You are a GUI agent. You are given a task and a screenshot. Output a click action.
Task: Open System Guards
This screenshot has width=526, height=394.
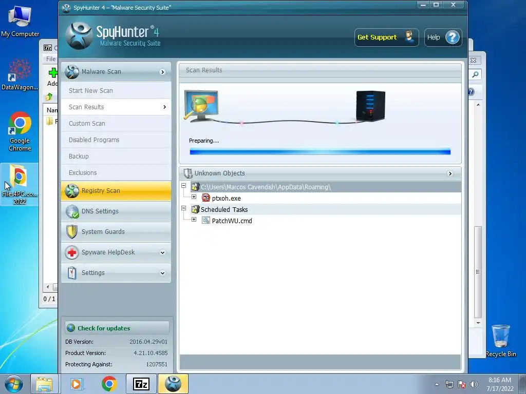pyautogui.click(x=116, y=231)
